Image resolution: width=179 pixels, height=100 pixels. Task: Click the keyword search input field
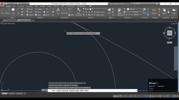[x=120, y=4]
